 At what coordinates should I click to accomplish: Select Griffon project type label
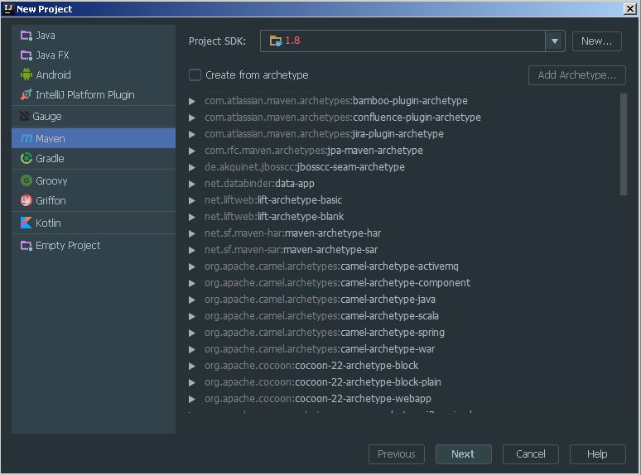[x=51, y=200]
